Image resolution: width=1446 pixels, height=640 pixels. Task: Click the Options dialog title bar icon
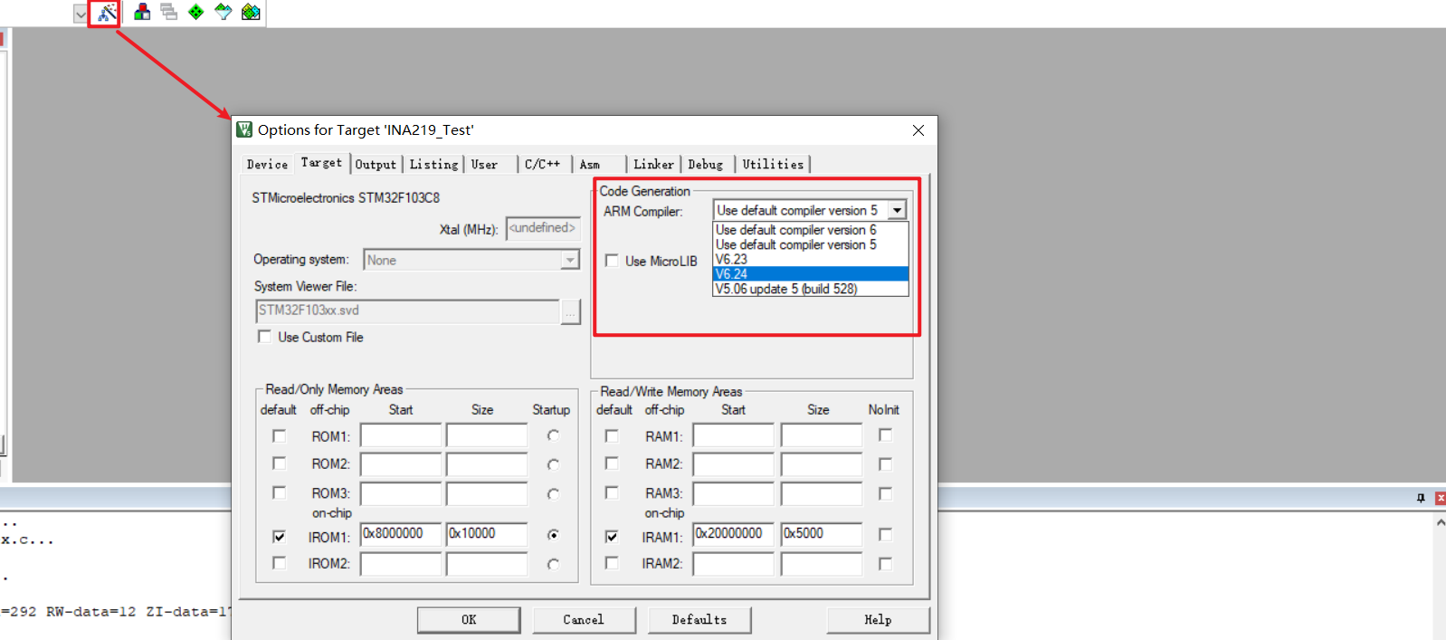coord(244,129)
